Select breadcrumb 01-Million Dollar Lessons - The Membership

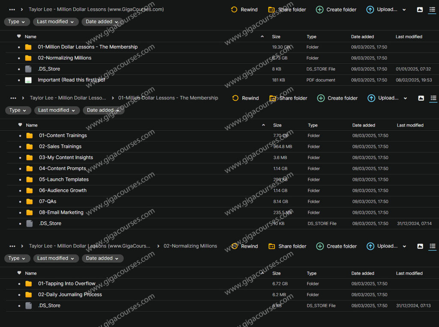pyautogui.click(x=168, y=98)
